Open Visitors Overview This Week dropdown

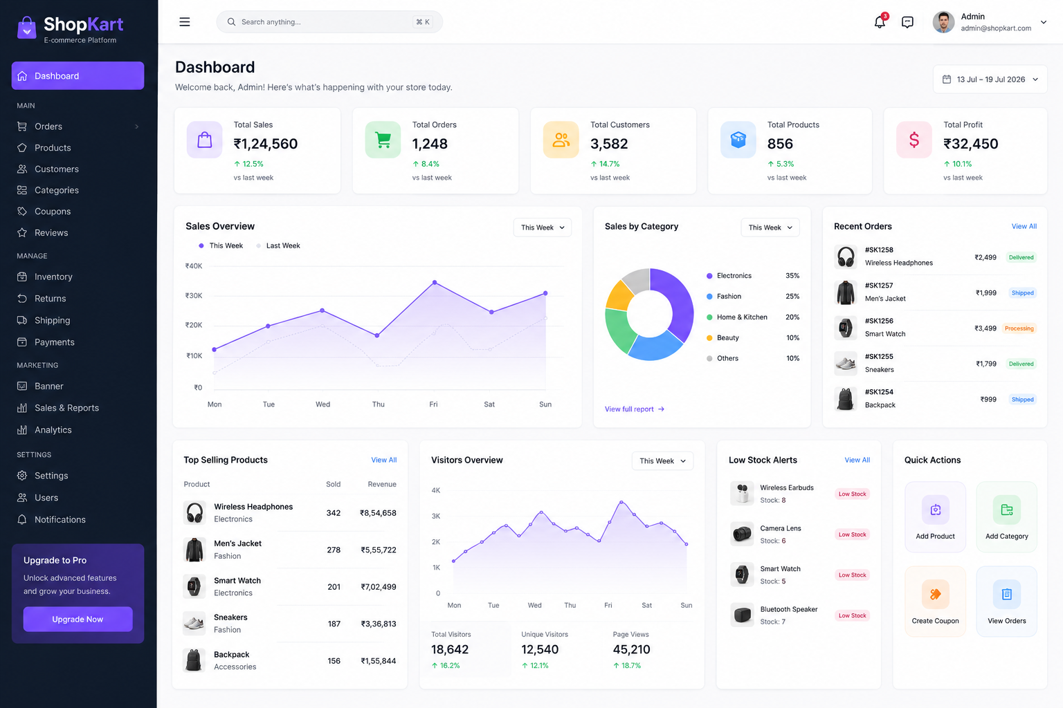[x=662, y=461]
